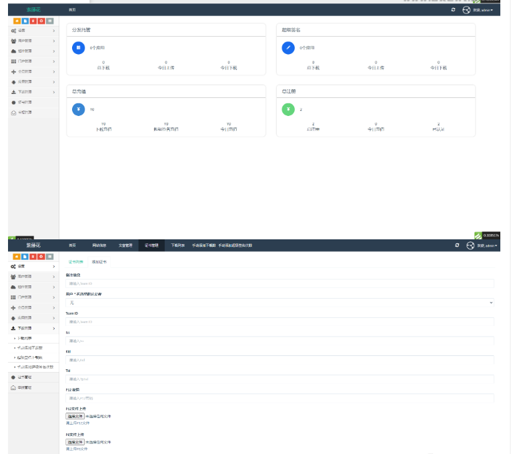Focus the Team ID input field
Image resolution: width=511 pixels, height=454 pixels.
[280, 321]
